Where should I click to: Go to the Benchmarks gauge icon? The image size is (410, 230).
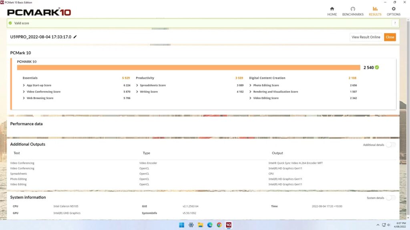353,9
